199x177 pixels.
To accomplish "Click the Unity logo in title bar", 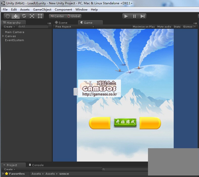I will [3, 3].
